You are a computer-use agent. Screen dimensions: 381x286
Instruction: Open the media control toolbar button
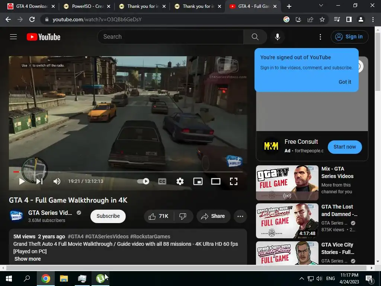[337, 19]
